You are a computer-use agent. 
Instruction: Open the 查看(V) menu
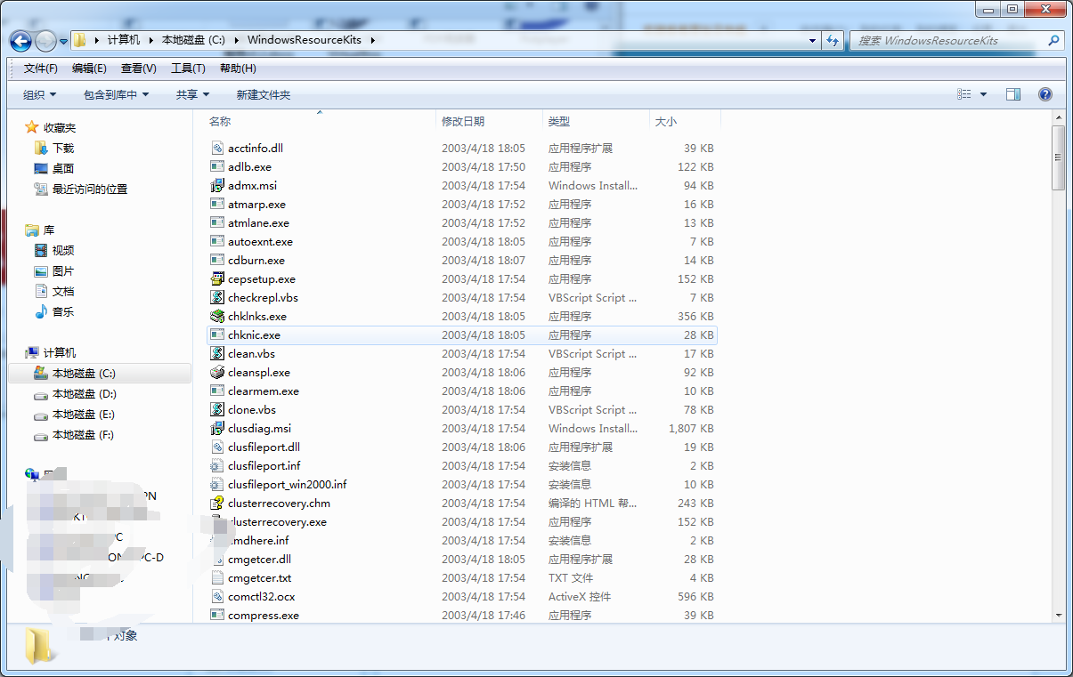tap(139, 69)
